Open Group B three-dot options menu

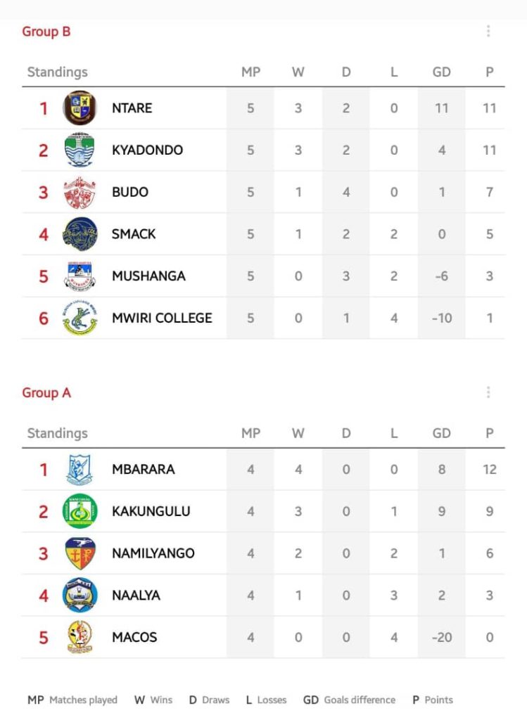[488, 31]
